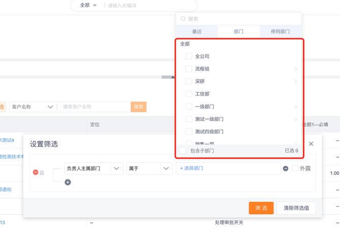
Task: Expand 深研 sub-departments arrow
Action: [x=295, y=82]
